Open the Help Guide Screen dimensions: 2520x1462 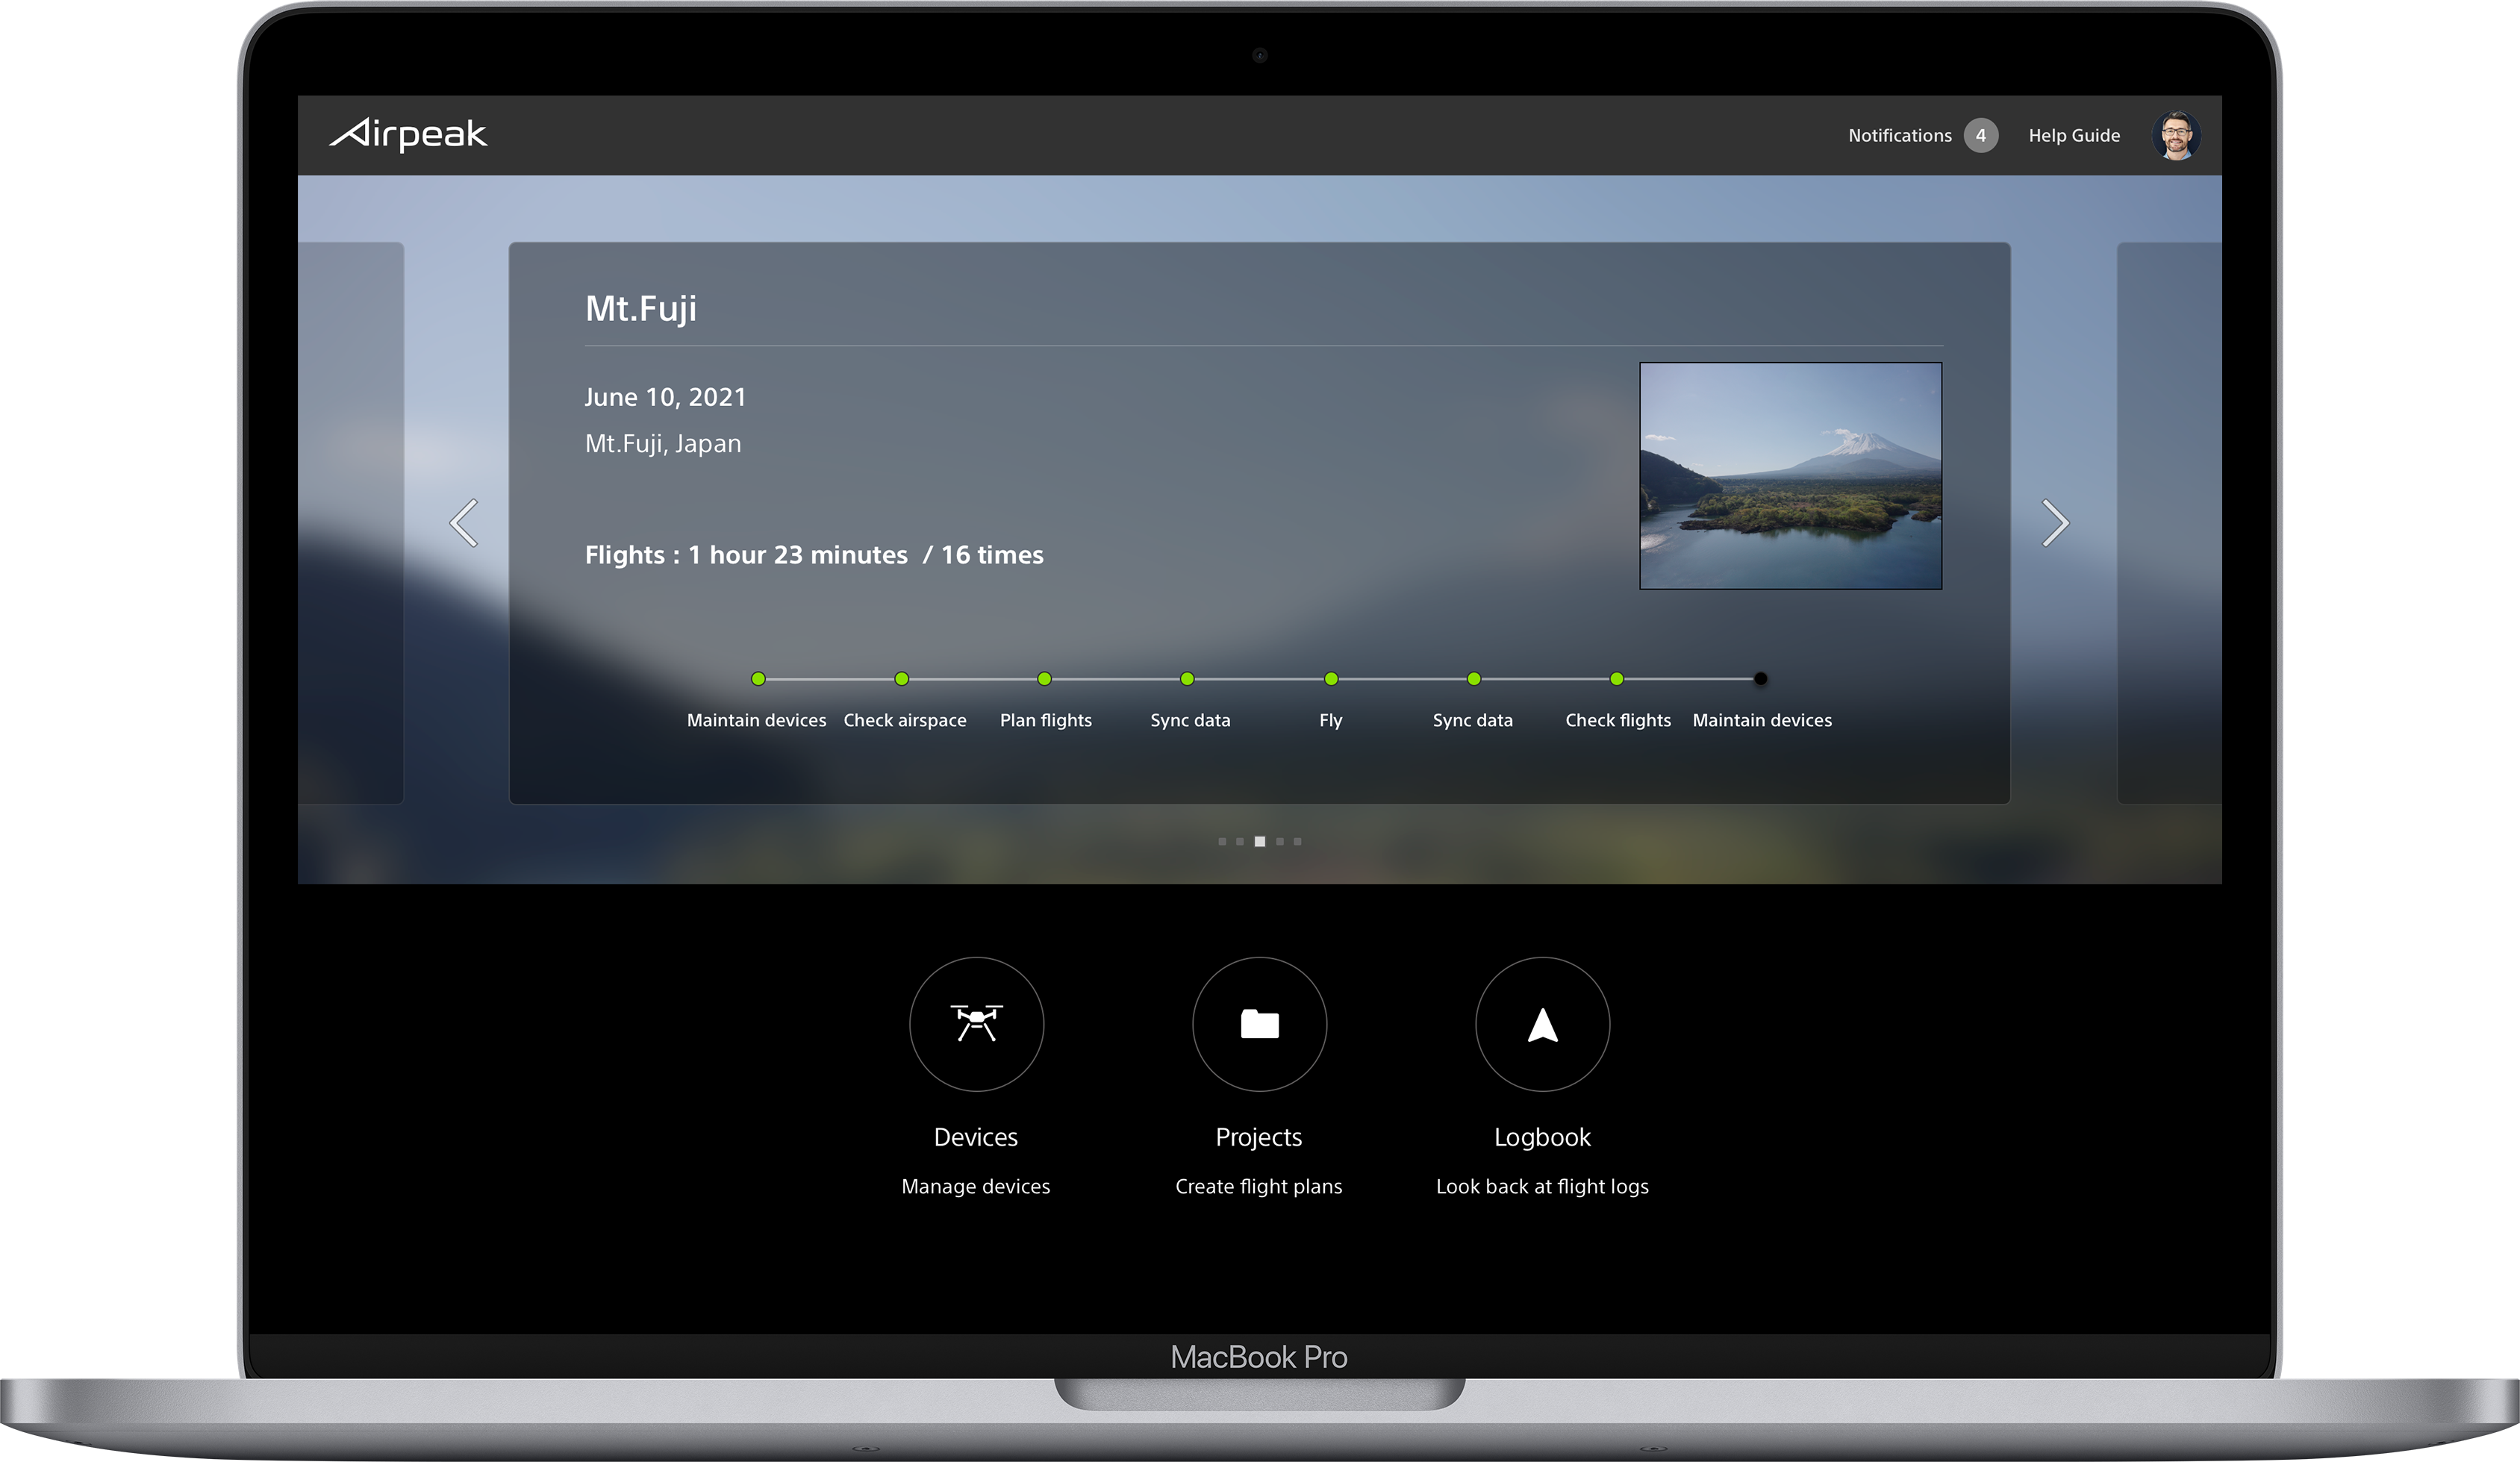[x=2074, y=135]
